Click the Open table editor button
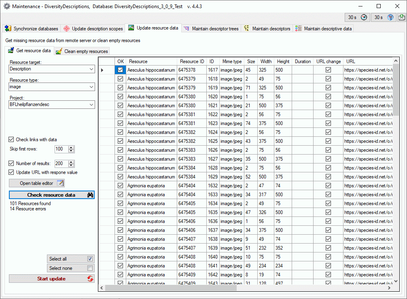Screen dimensions: 407x299 [x=36, y=183]
